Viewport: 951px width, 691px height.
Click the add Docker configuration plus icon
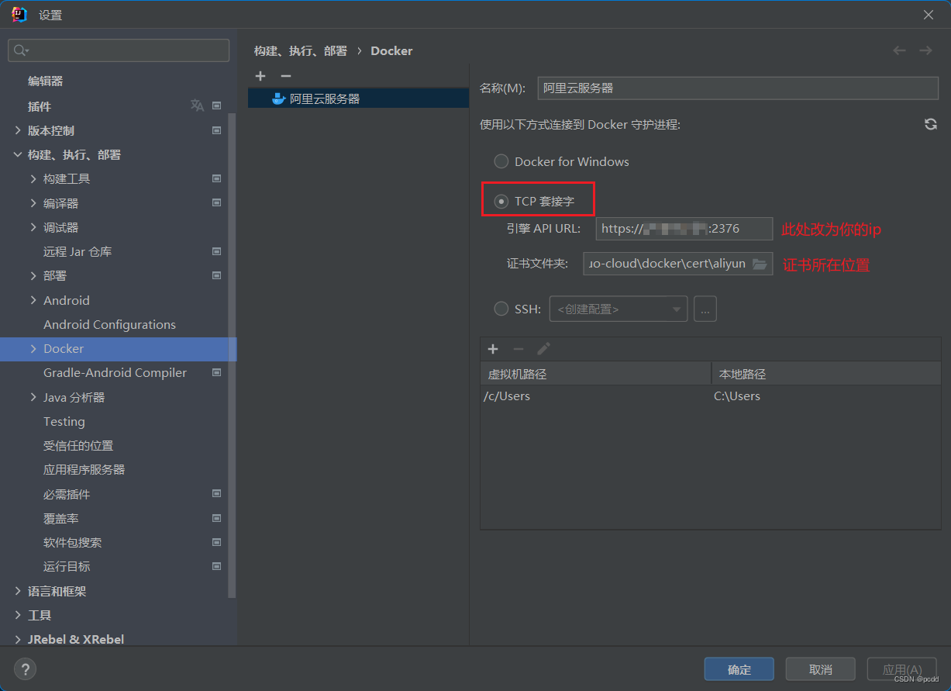coord(260,76)
